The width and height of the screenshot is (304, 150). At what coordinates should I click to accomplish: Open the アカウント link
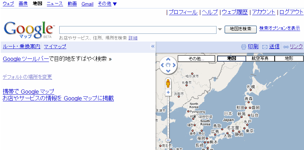click(x=264, y=12)
